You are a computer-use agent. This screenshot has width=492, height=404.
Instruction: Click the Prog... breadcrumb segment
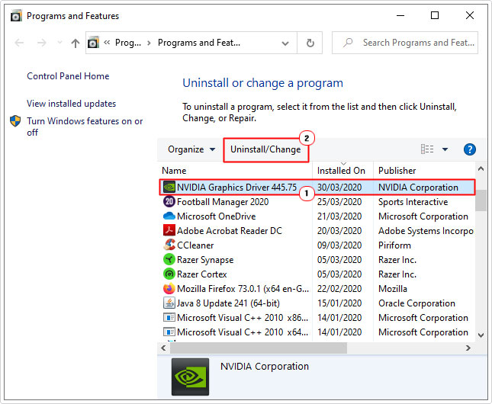pyautogui.click(x=128, y=43)
